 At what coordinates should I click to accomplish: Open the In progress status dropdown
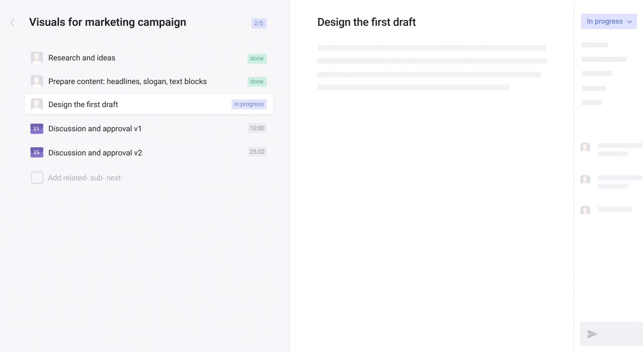coord(608,21)
